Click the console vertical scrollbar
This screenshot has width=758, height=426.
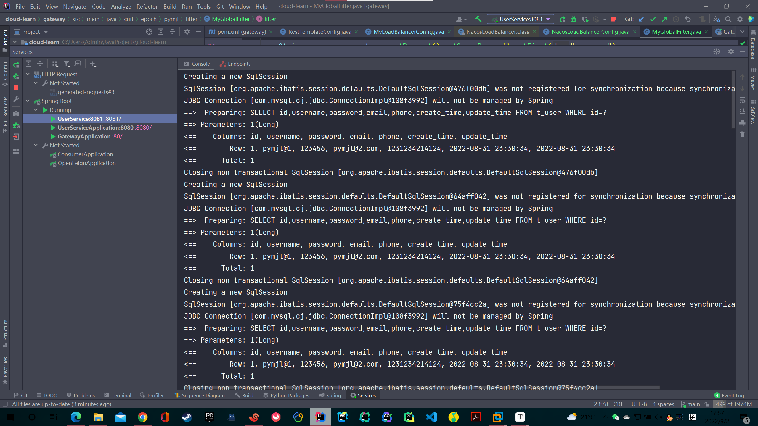pyautogui.click(x=733, y=99)
